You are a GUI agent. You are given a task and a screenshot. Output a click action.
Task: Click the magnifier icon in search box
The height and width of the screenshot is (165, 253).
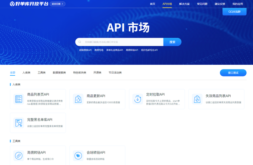coord(80,42)
